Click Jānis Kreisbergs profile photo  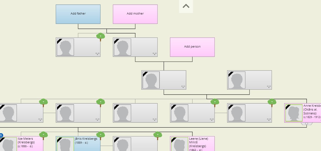65,144
